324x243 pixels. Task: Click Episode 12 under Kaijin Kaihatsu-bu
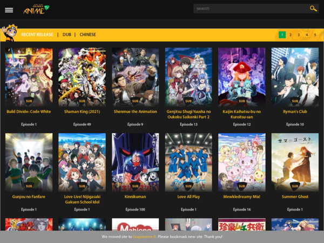point(242,124)
